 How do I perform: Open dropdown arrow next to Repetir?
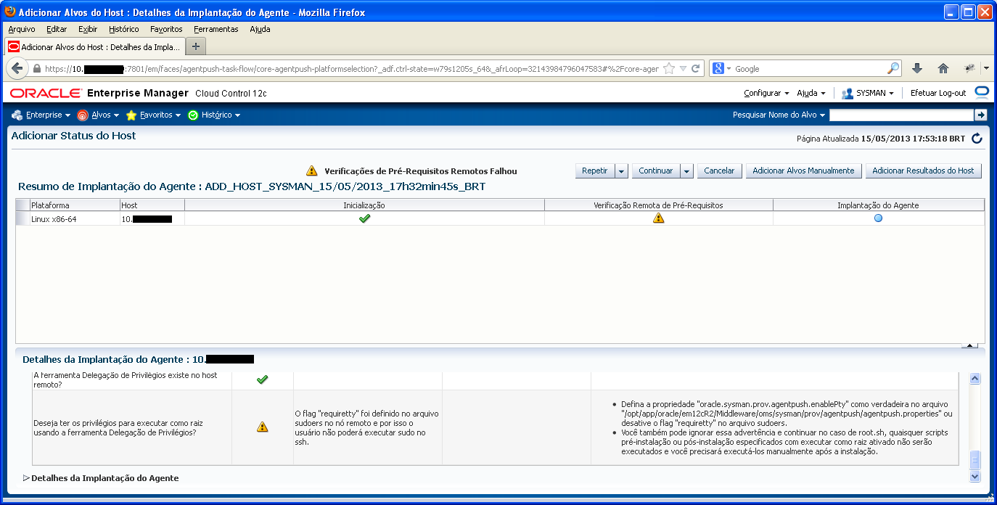[x=622, y=171]
